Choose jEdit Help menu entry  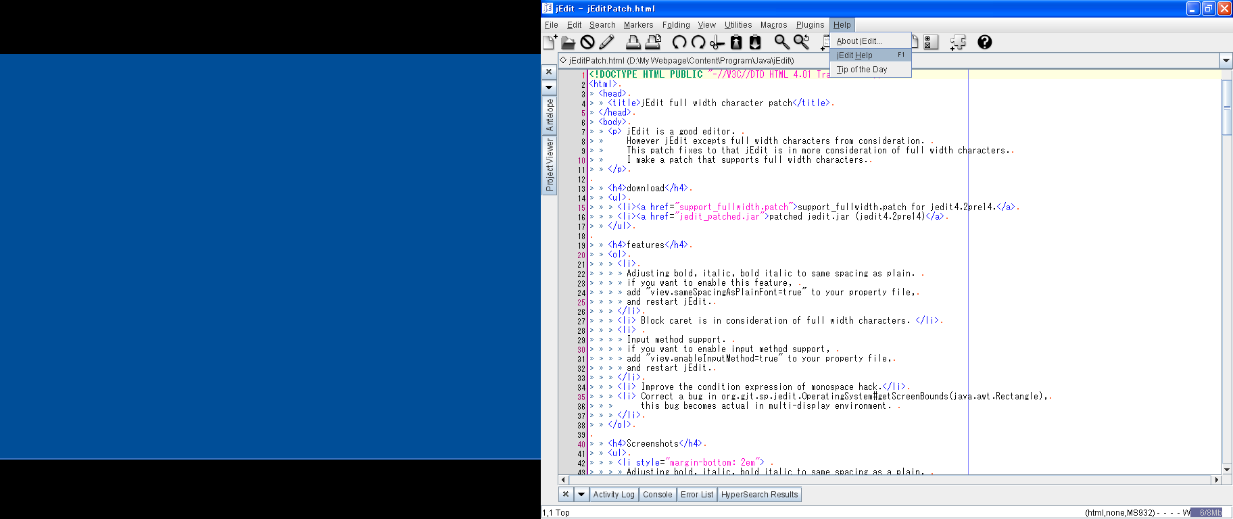coord(871,55)
